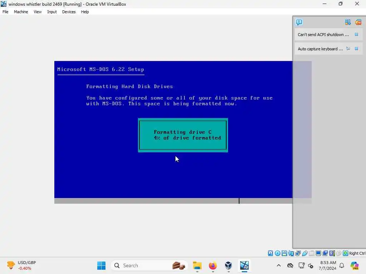Open File Explorer from the taskbar
Viewport: 366px width, 274px height.
click(x=197, y=265)
